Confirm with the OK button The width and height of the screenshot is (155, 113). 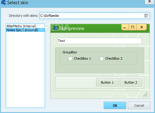115,106
